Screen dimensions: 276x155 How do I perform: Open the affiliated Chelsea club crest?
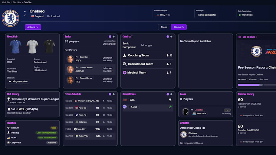pos(184,135)
